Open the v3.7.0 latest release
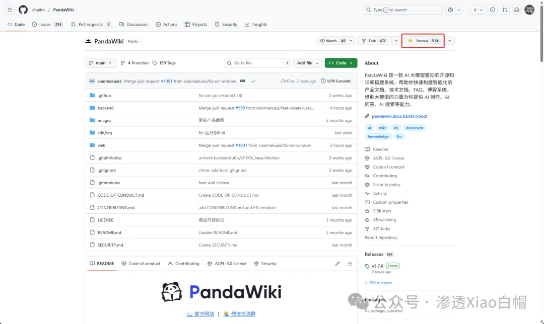Screen dimensions: 544x324 click(x=377, y=266)
